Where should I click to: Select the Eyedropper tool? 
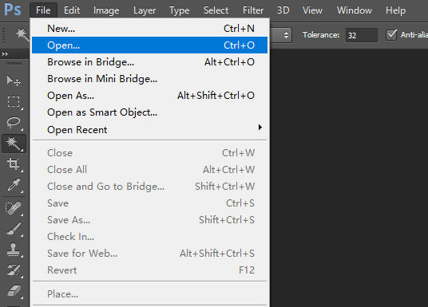click(x=14, y=185)
